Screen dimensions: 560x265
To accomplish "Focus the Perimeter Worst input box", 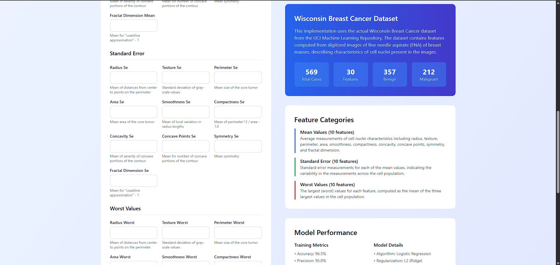I will click(x=238, y=233).
